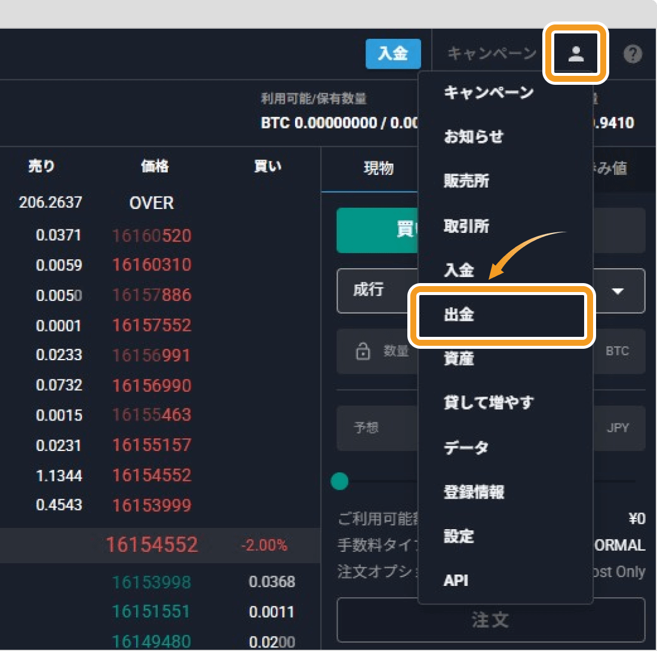Open 登録情報 menu entry
657x651 pixels.
tap(474, 492)
